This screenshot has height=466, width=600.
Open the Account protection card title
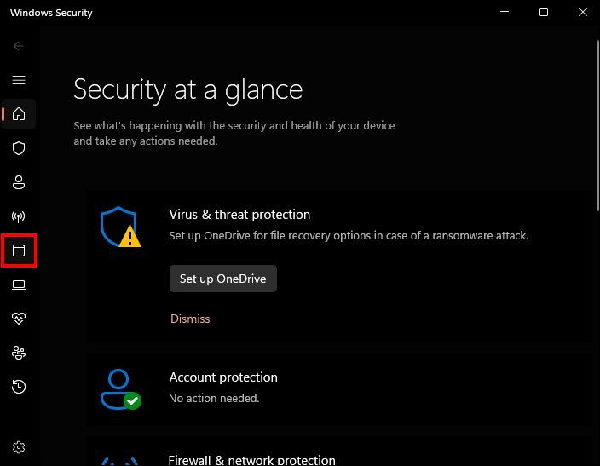pos(223,377)
